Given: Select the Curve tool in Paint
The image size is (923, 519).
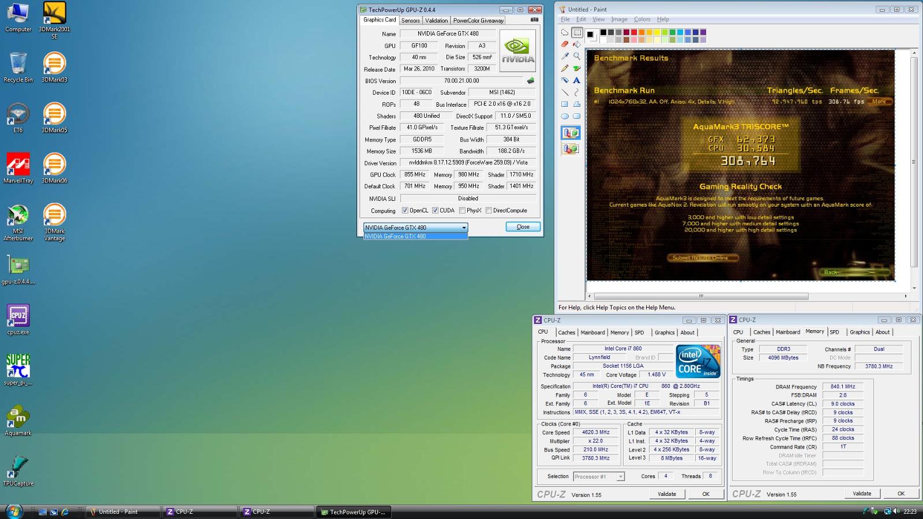Looking at the screenshot, I should point(577,92).
